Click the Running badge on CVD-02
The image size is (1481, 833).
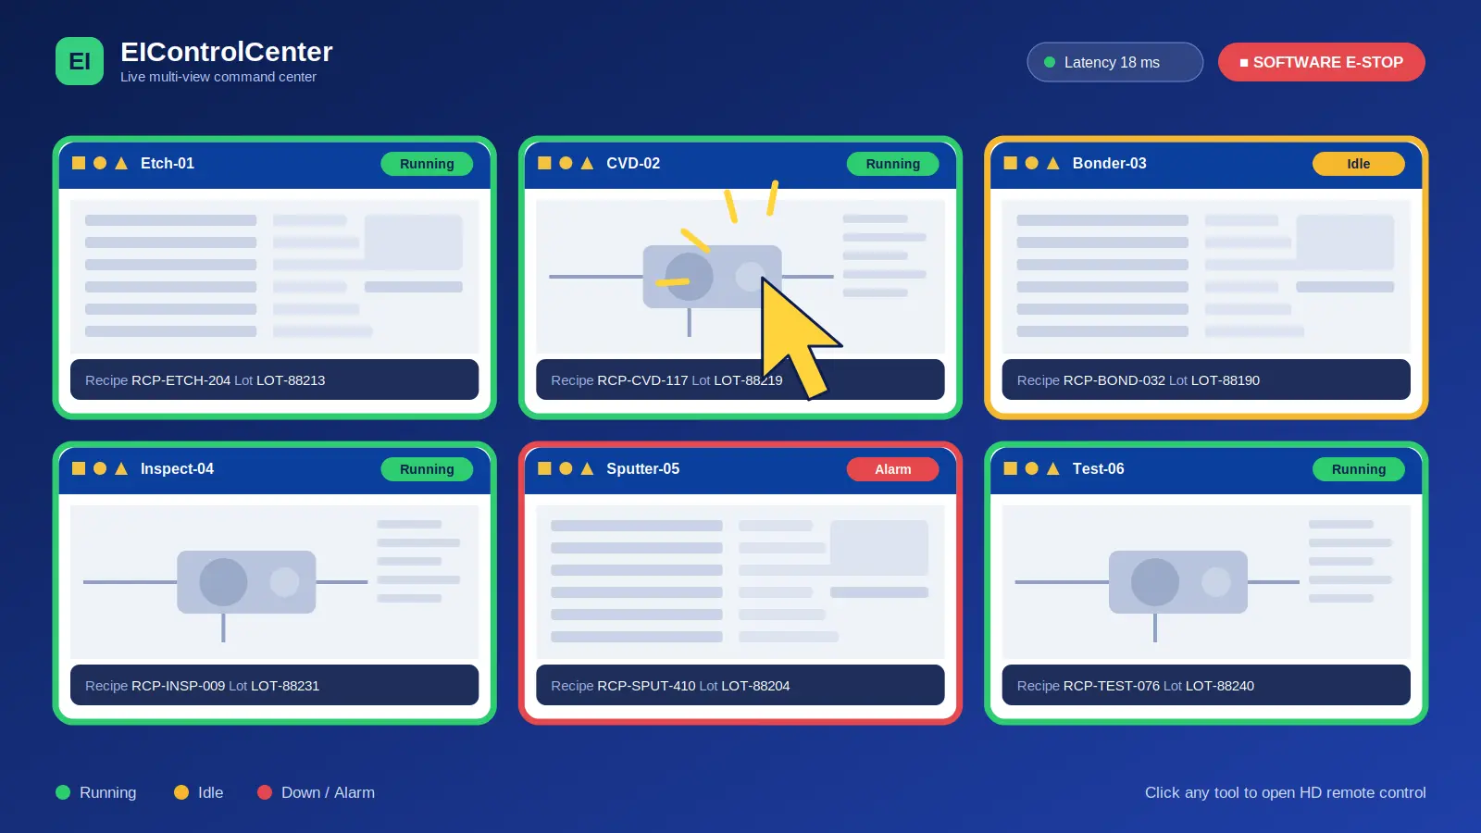pos(893,164)
